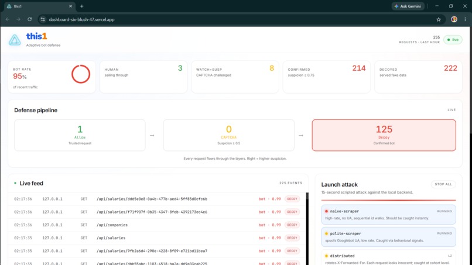
Task: Click the yellow dot on polite-scraper
Action: pos(326,233)
